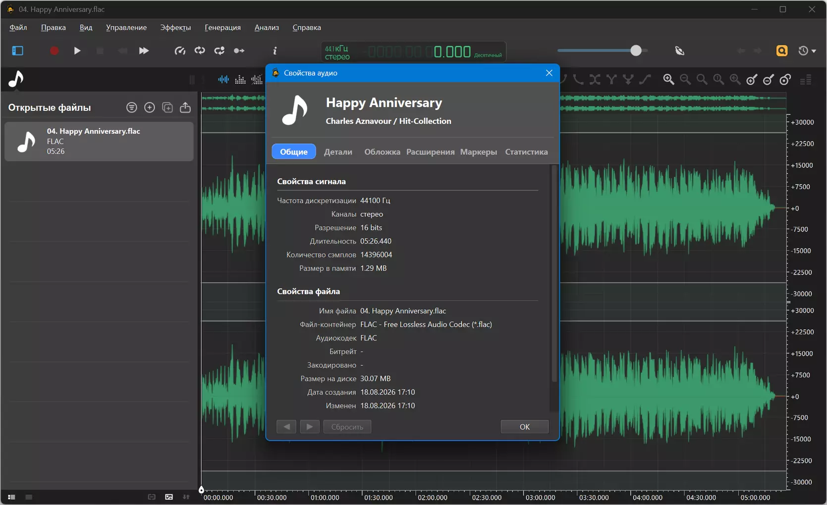Screen dimensions: 827x505
Task: Open the Эффекты menu
Action: click(175, 28)
